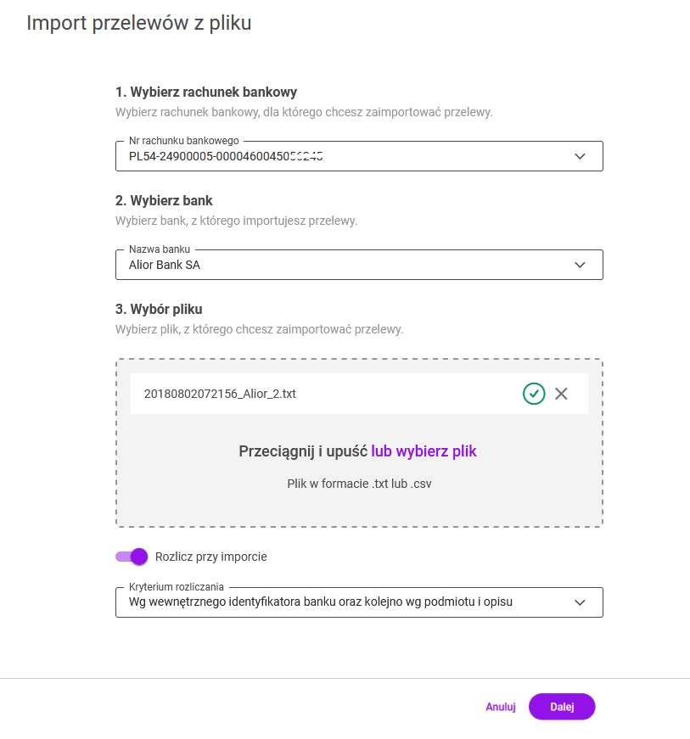Image resolution: width=690 pixels, height=739 pixels.
Task: Open the PL54 bank account number dropdown
Action: (x=339, y=156)
